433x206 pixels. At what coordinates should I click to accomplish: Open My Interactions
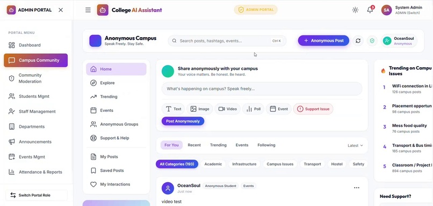pos(116,184)
